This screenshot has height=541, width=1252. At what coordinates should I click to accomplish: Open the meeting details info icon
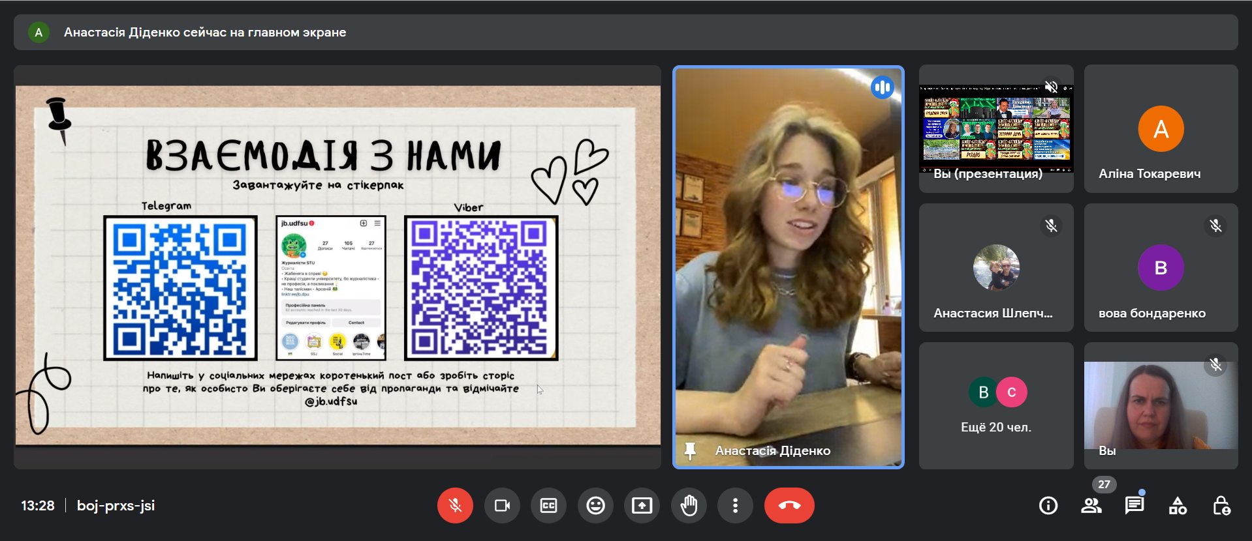click(1048, 505)
